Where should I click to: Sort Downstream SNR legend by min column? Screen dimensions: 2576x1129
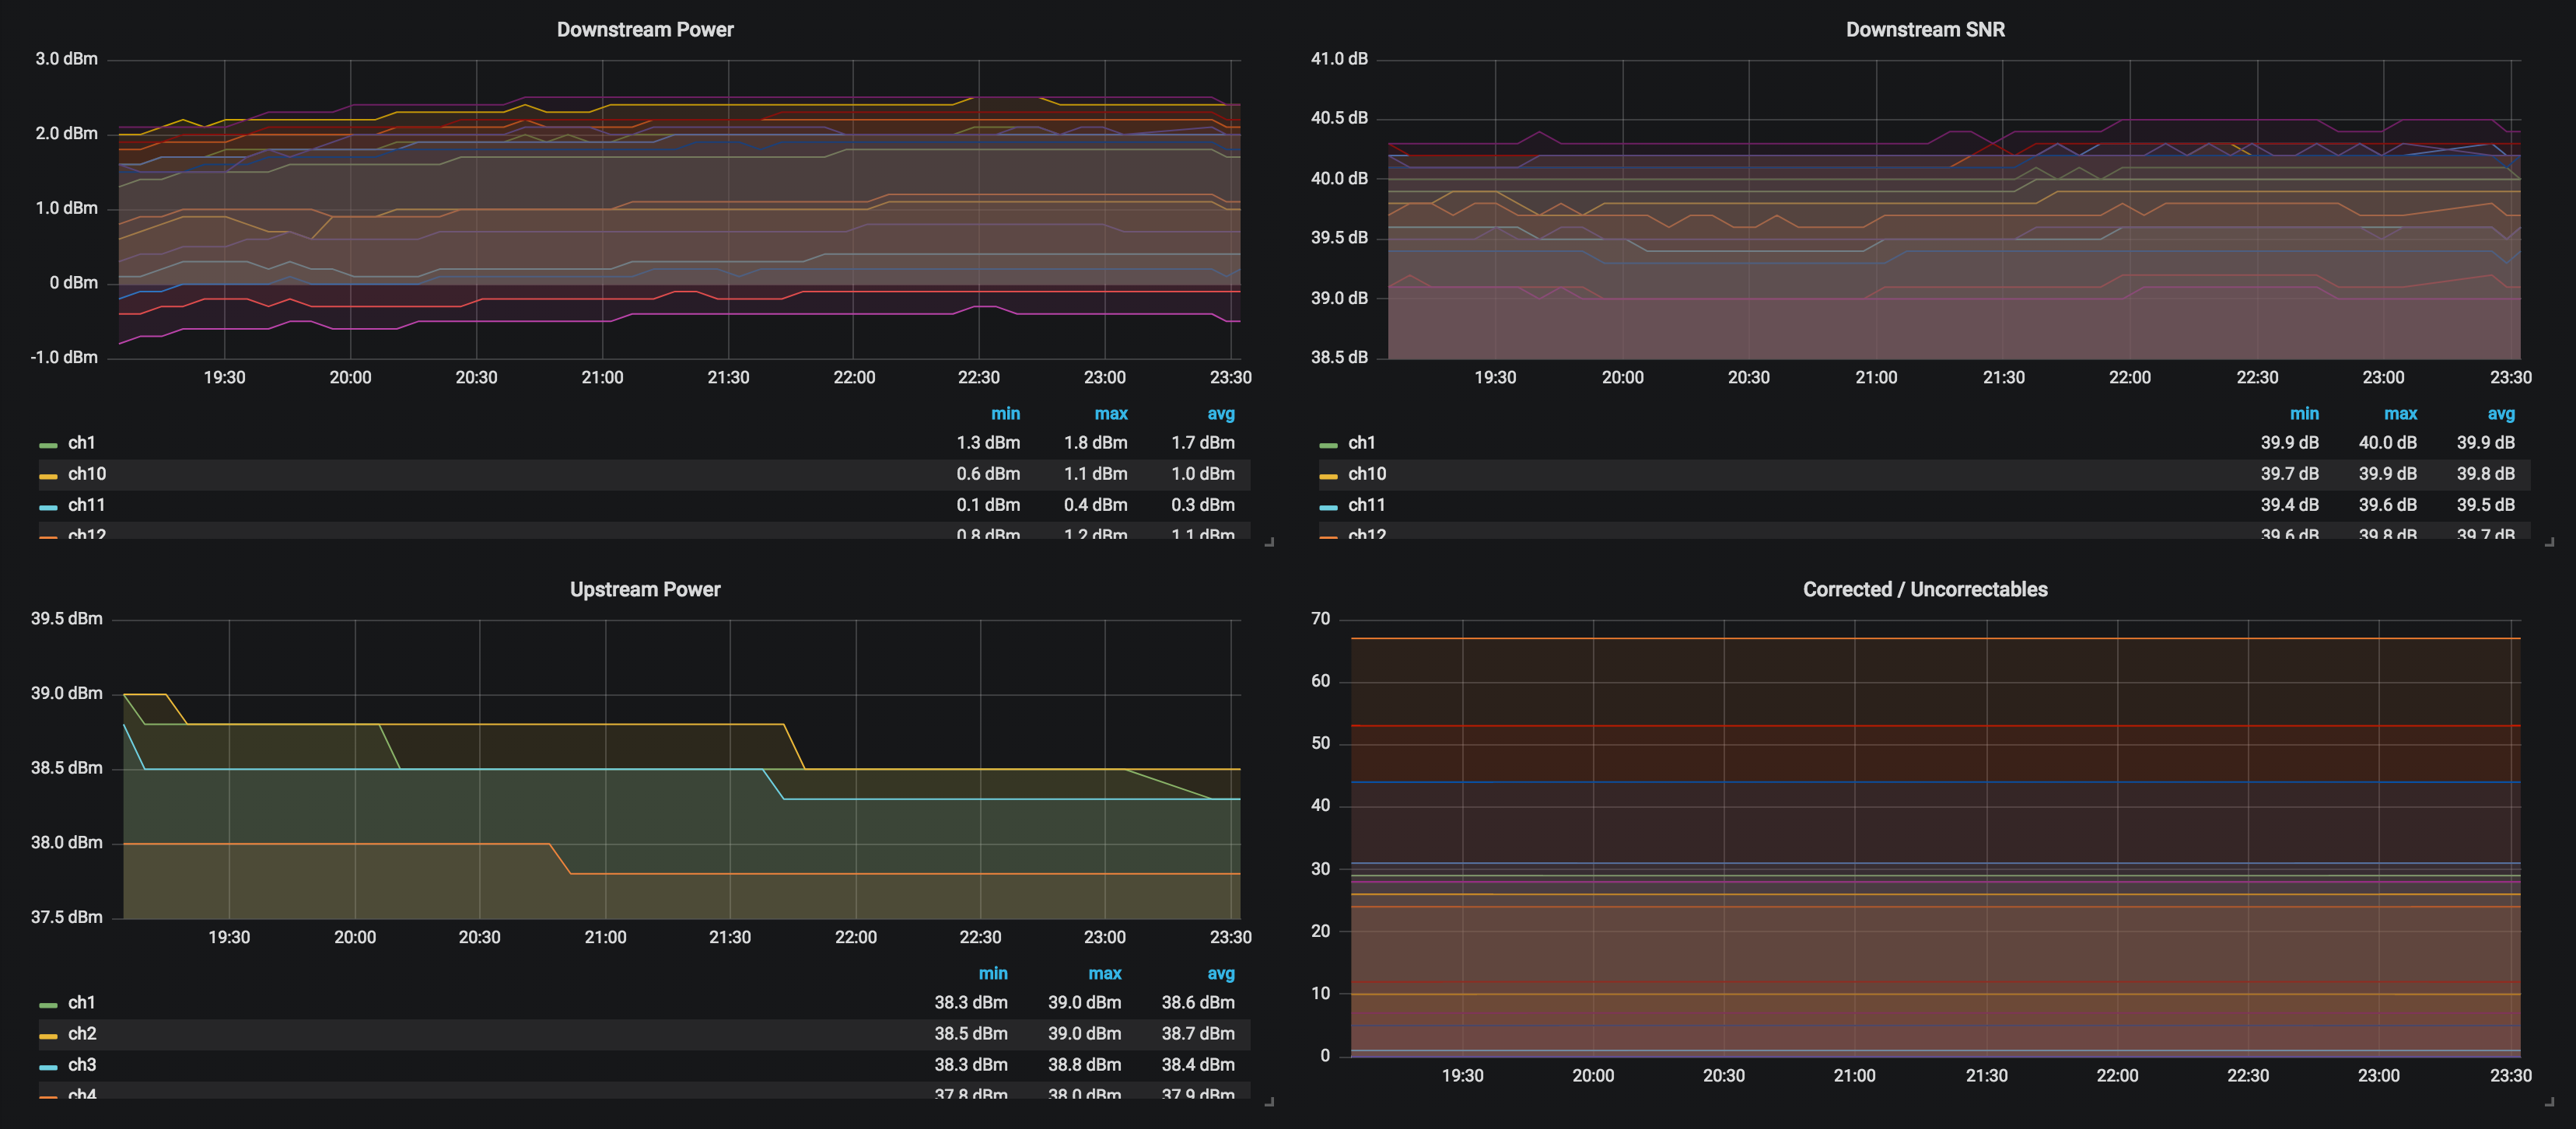[2304, 414]
